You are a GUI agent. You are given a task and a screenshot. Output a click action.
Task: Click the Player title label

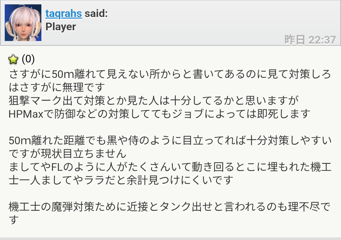[x=61, y=27]
